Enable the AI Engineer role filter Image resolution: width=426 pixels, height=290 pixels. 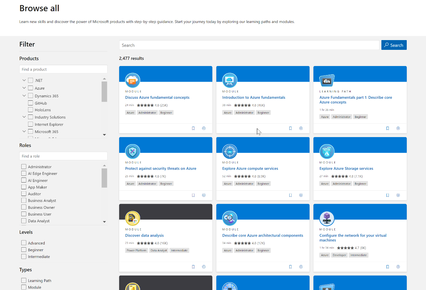pos(24,180)
